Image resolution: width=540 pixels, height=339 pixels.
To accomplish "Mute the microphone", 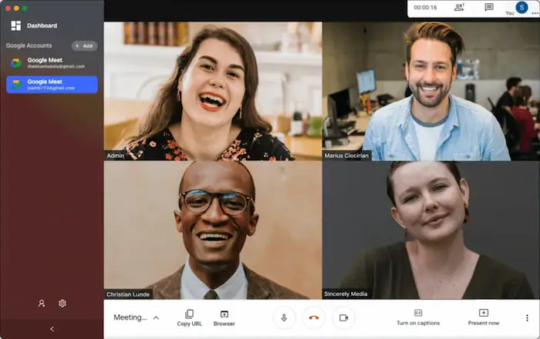I will pos(284,317).
